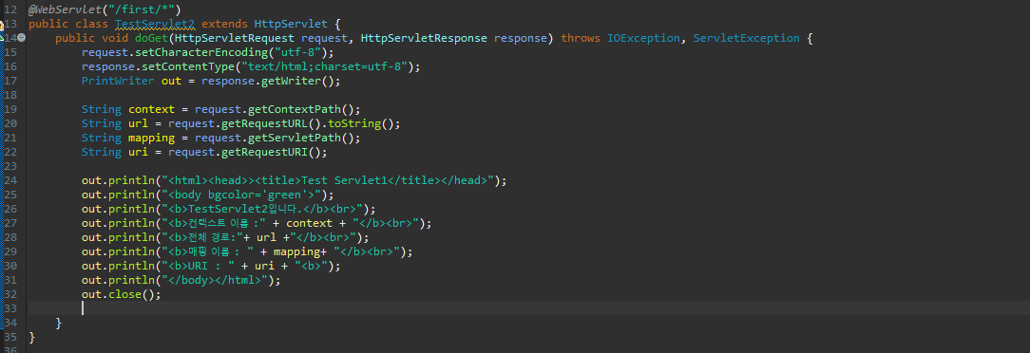Click line number 24 in the gutter
The image size is (1030, 353).
pyautogui.click(x=10, y=180)
